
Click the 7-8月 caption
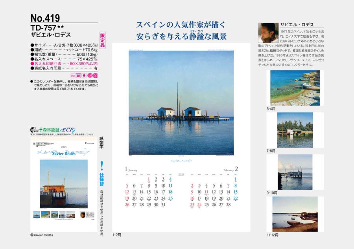click(x=271, y=151)
